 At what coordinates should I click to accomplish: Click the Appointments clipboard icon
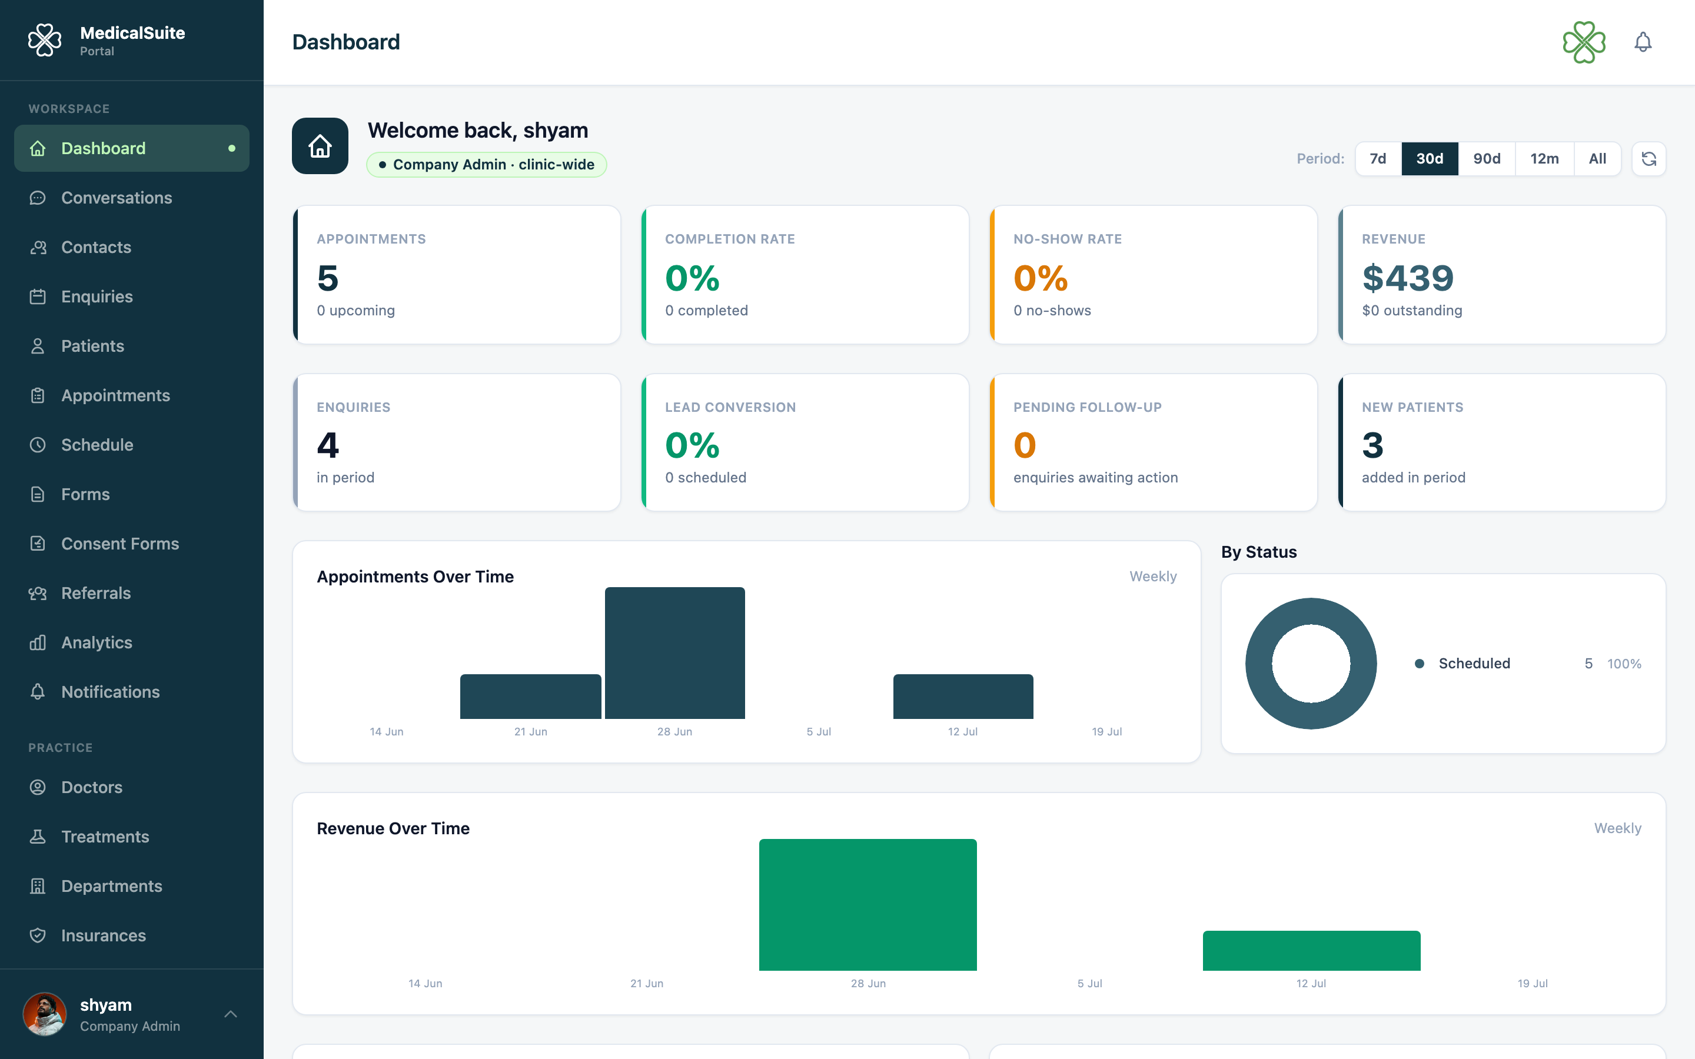(38, 396)
